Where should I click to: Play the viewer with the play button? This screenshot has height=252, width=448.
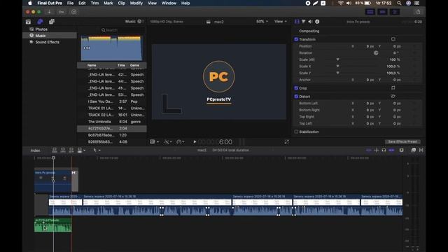point(195,141)
